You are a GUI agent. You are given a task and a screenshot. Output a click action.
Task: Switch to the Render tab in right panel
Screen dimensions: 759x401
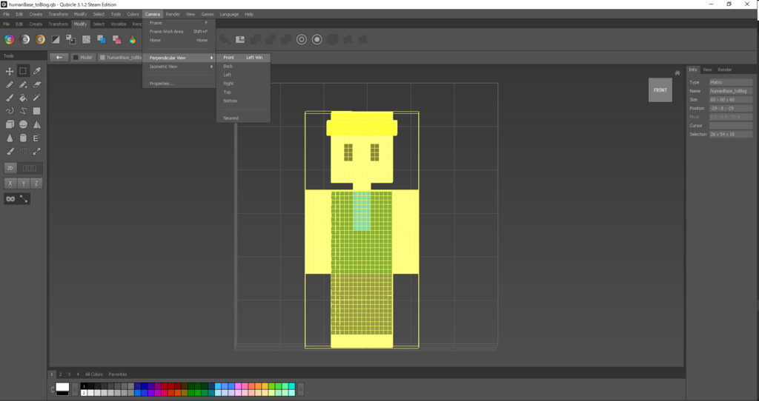pyautogui.click(x=725, y=70)
